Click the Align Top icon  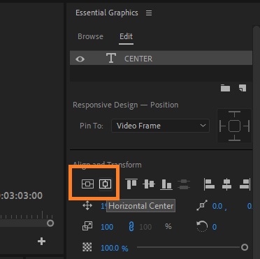point(131,184)
